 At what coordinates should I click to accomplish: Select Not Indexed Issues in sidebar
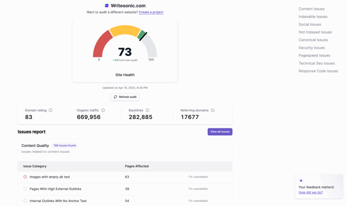[x=315, y=32]
